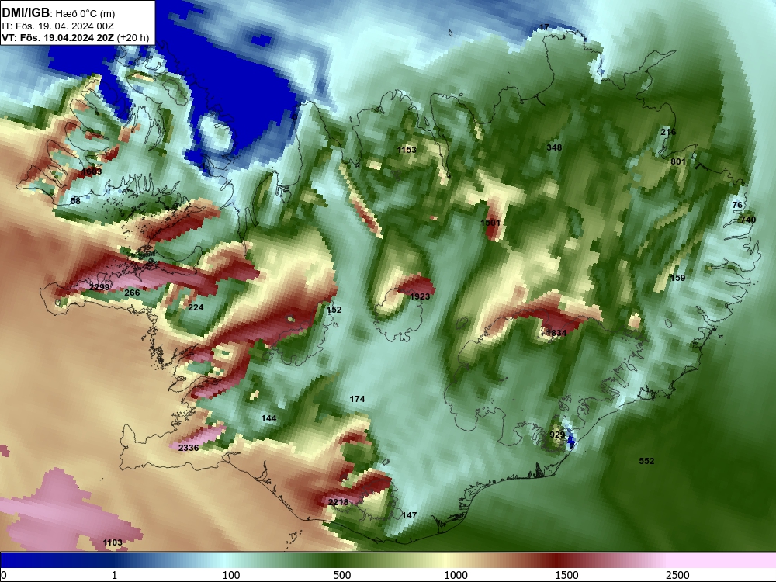This screenshot has height=582, width=776.
Task: Click the map value 1834
Action: 556,333
